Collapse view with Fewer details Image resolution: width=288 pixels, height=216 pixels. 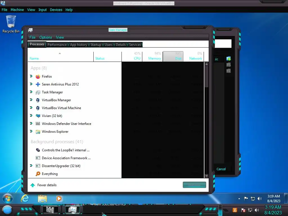click(x=44, y=185)
